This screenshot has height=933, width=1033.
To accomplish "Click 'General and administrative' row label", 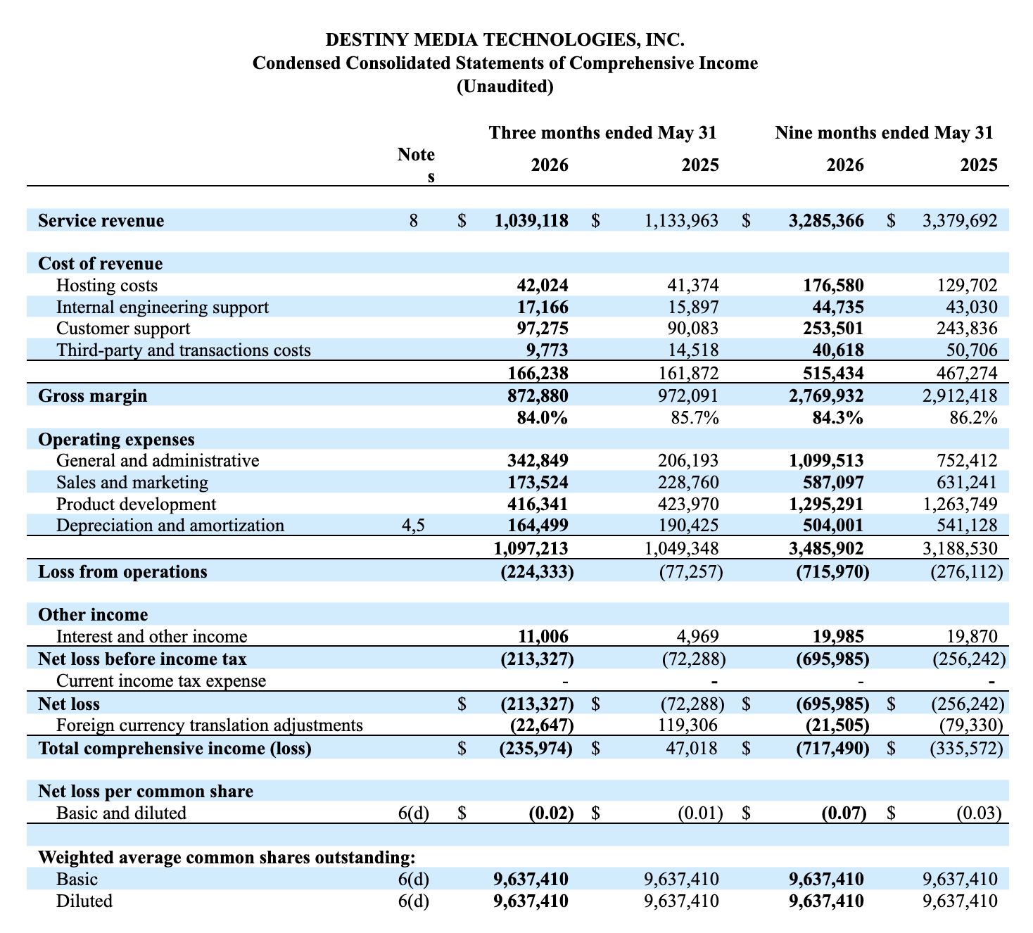I will click(158, 461).
